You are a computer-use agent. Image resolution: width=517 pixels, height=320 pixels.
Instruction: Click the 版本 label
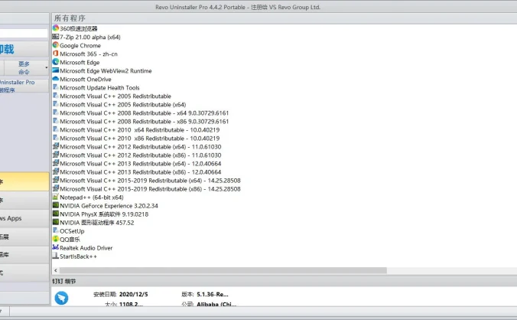pos(187,294)
